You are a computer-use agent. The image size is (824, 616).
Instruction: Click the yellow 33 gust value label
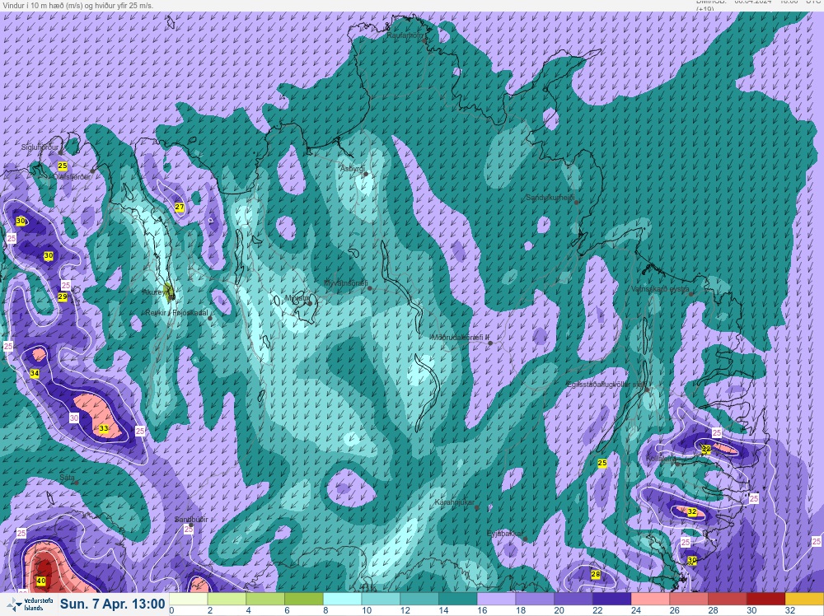(104, 428)
